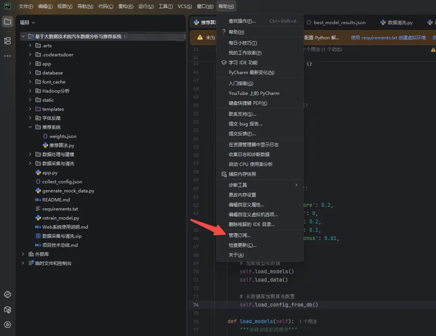Click the memory snapshot icon of 捕获内存快照
Image resolution: width=436 pixels, height=336 pixels.
224,174
